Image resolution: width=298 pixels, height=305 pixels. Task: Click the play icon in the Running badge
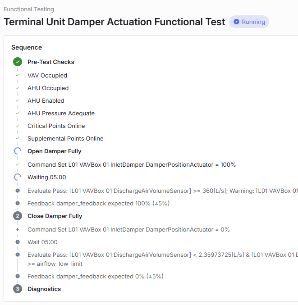coord(236,22)
